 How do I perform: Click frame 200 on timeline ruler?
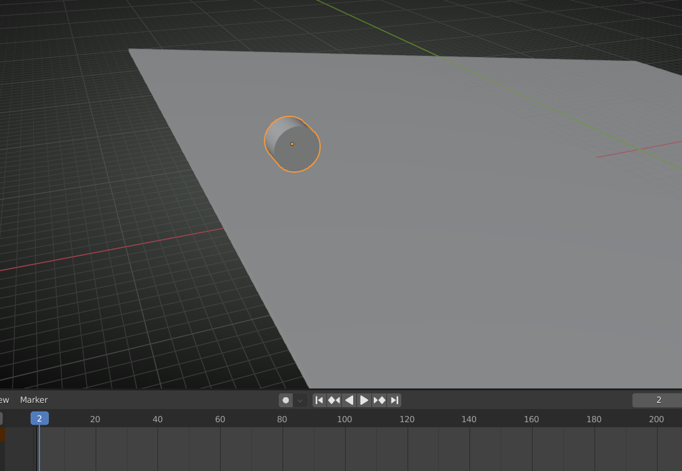coord(656,419)
